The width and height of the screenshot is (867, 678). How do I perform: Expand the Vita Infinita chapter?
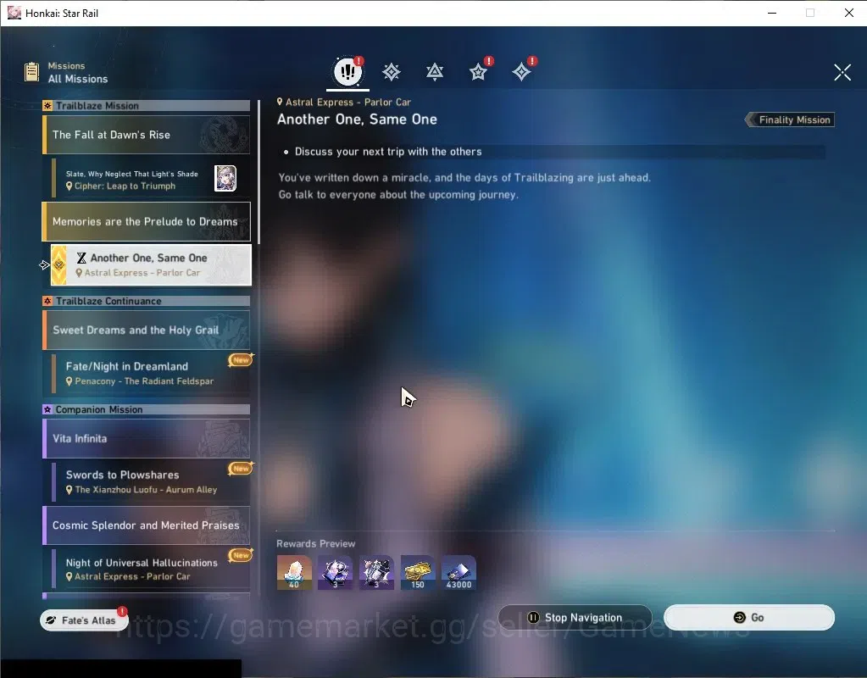click(x=146, y=438)
